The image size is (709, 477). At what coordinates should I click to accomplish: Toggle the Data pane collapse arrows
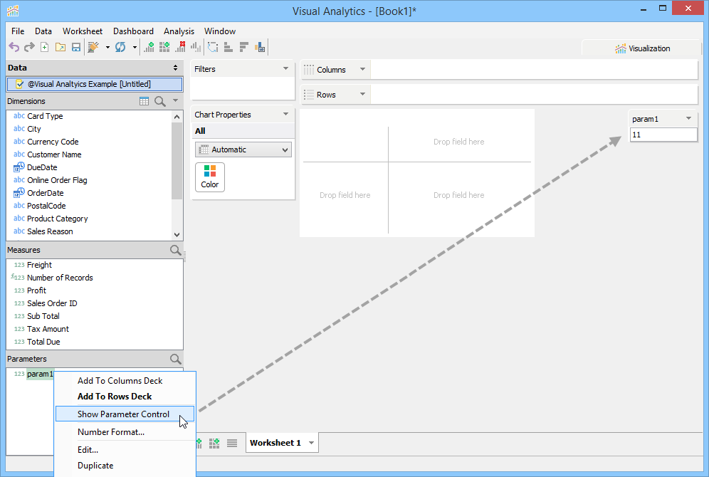click(175, 68)
